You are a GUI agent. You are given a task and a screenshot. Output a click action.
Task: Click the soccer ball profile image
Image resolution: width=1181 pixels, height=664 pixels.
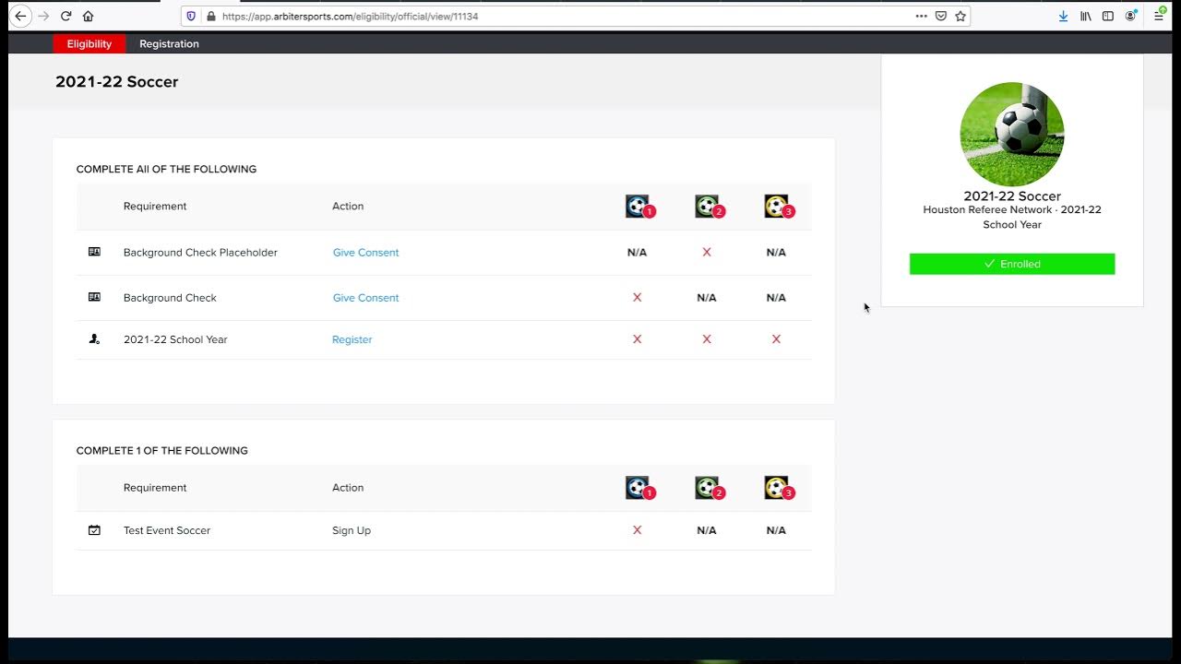coord(1012,135)
